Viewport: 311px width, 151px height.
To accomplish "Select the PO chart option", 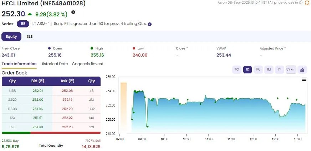I will pos(236,69).
